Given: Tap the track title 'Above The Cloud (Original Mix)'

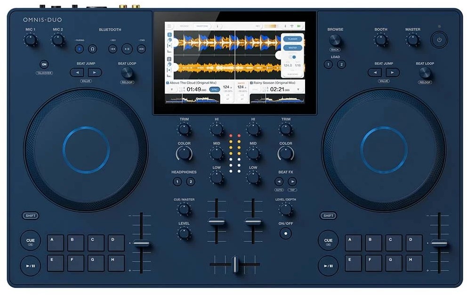Looking at the screenshot, I should point(193,83).
